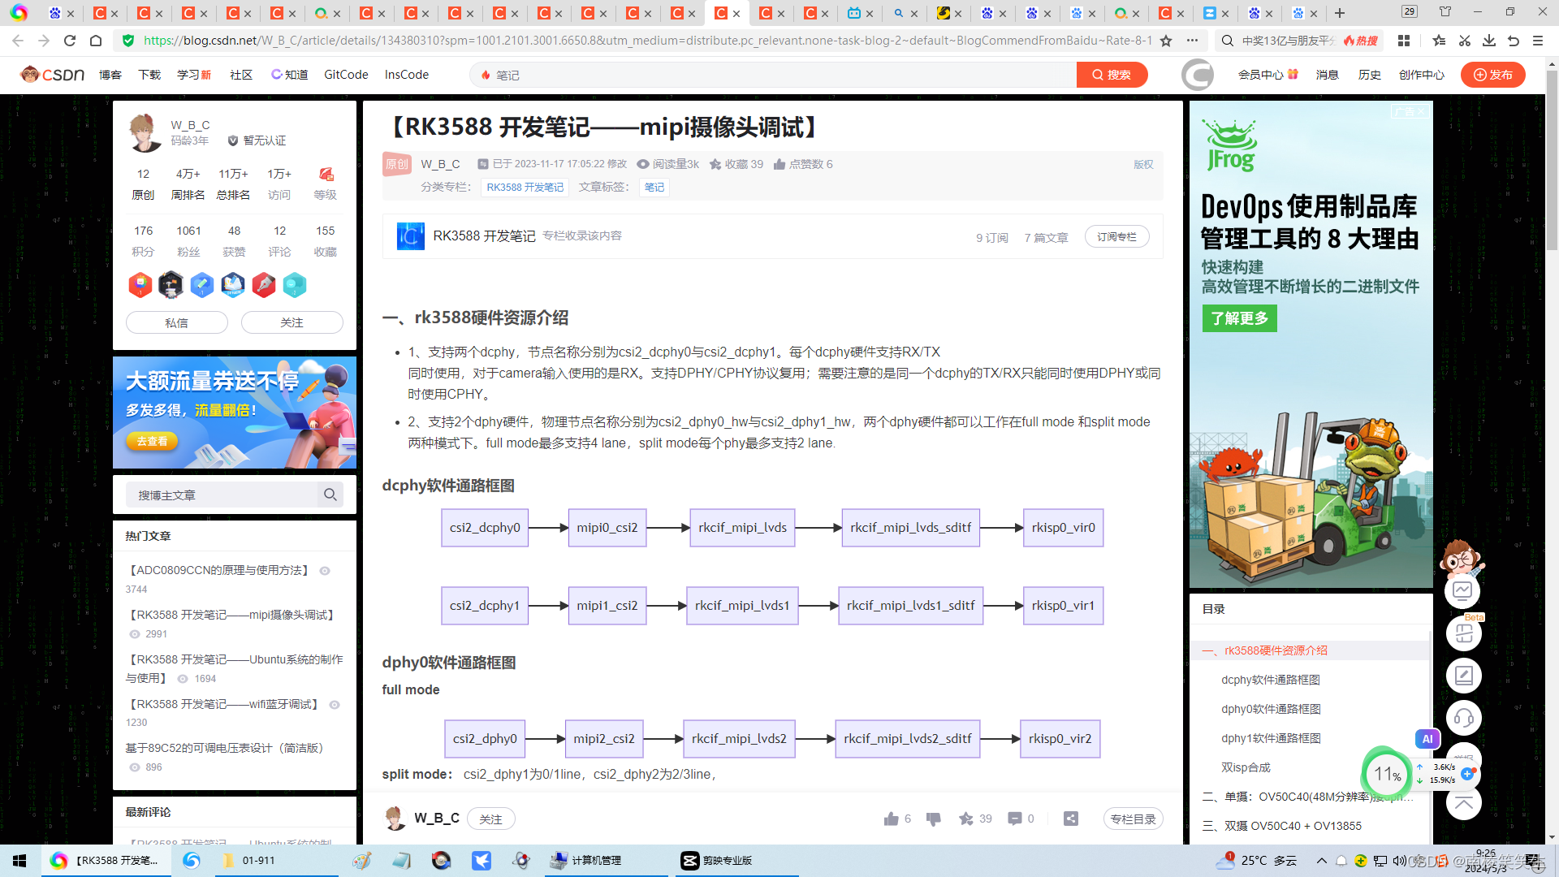Screen dimensions: 1559x877
Task: Open the browser hamburger main menu
Action: (1537, 41)
